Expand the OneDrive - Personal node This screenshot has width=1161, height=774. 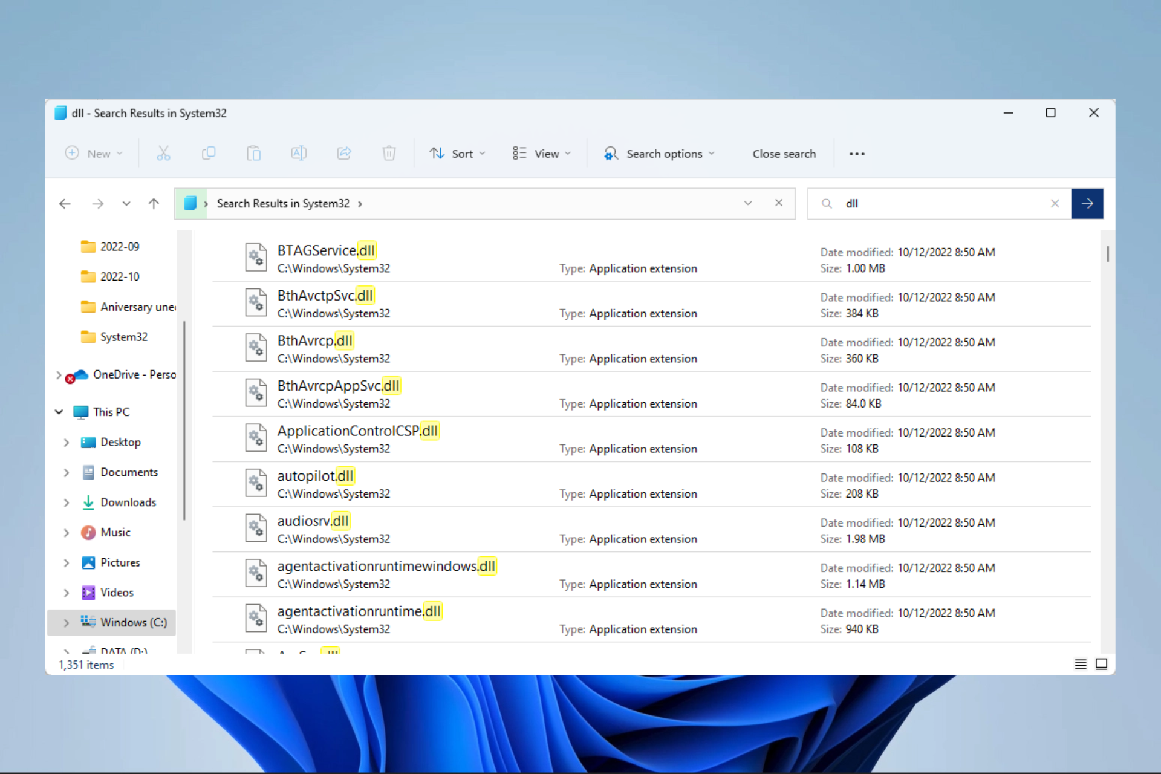pyautogui.click(x=59, y=375)
